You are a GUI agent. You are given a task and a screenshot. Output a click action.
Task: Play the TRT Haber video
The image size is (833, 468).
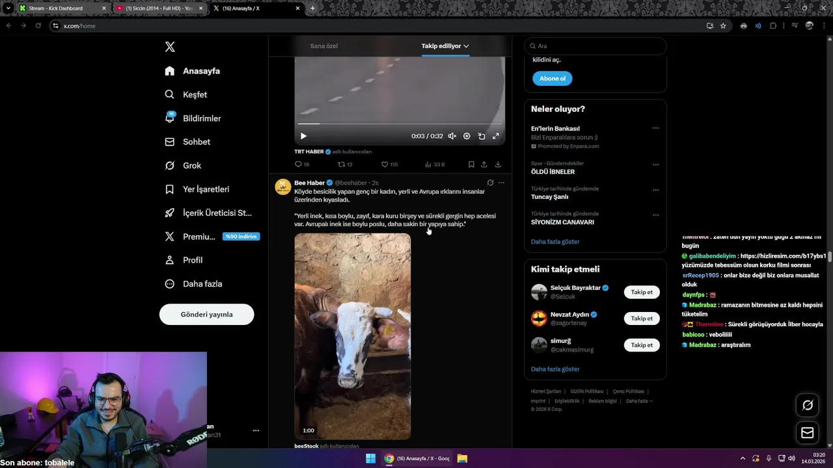[x=303, y=136]
